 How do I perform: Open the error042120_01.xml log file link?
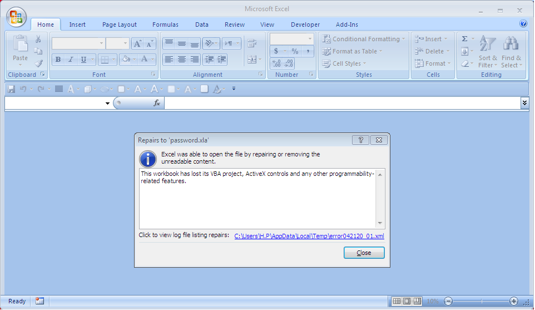coord(309,236)
